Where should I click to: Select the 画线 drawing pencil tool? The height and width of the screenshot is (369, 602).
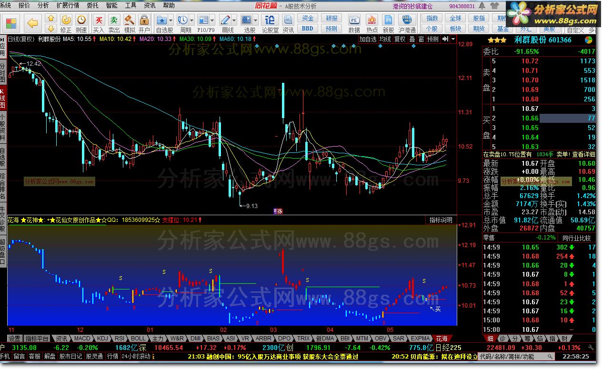(x=225, y=20)
